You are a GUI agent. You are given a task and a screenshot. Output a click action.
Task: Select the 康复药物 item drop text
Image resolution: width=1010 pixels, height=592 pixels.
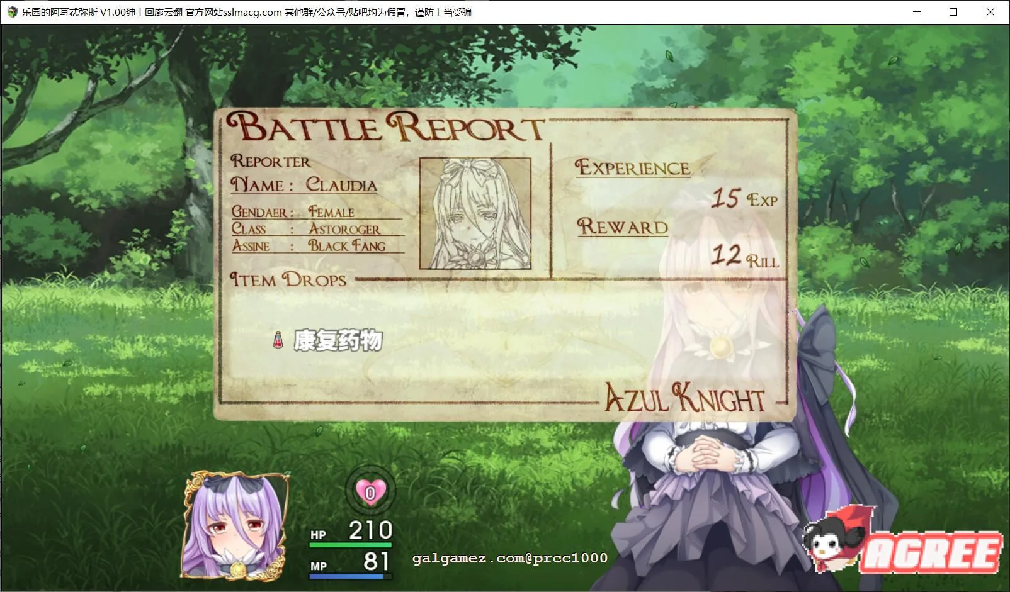tap(338, 340)
